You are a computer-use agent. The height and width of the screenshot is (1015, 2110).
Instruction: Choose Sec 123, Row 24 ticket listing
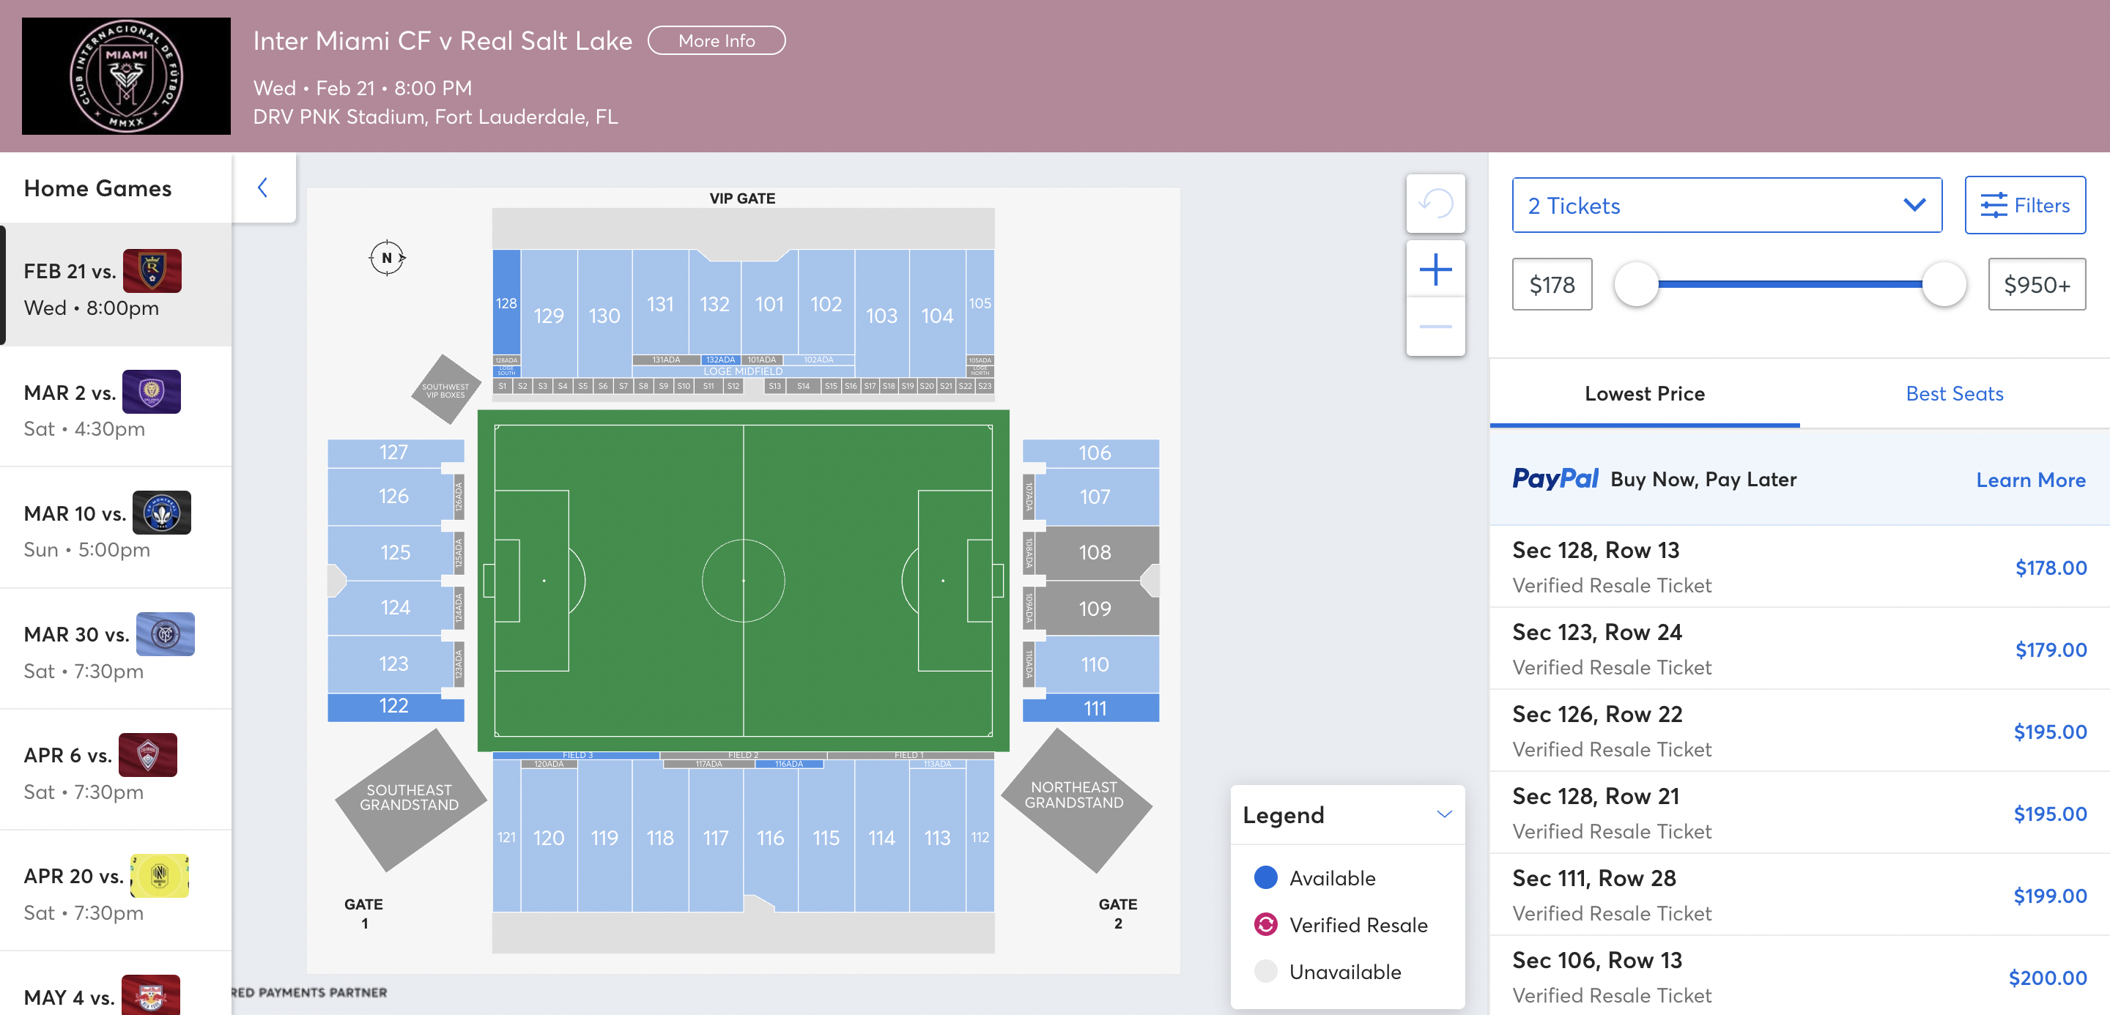pyautogui.click(x=1799, y=648)
